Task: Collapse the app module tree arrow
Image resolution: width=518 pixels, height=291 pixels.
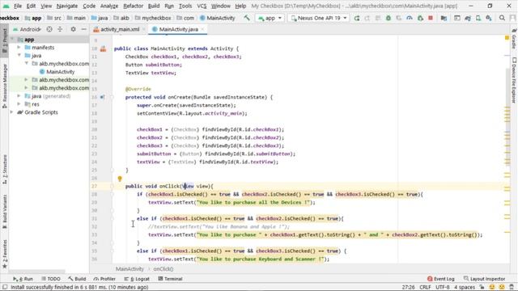Action: 12,40
